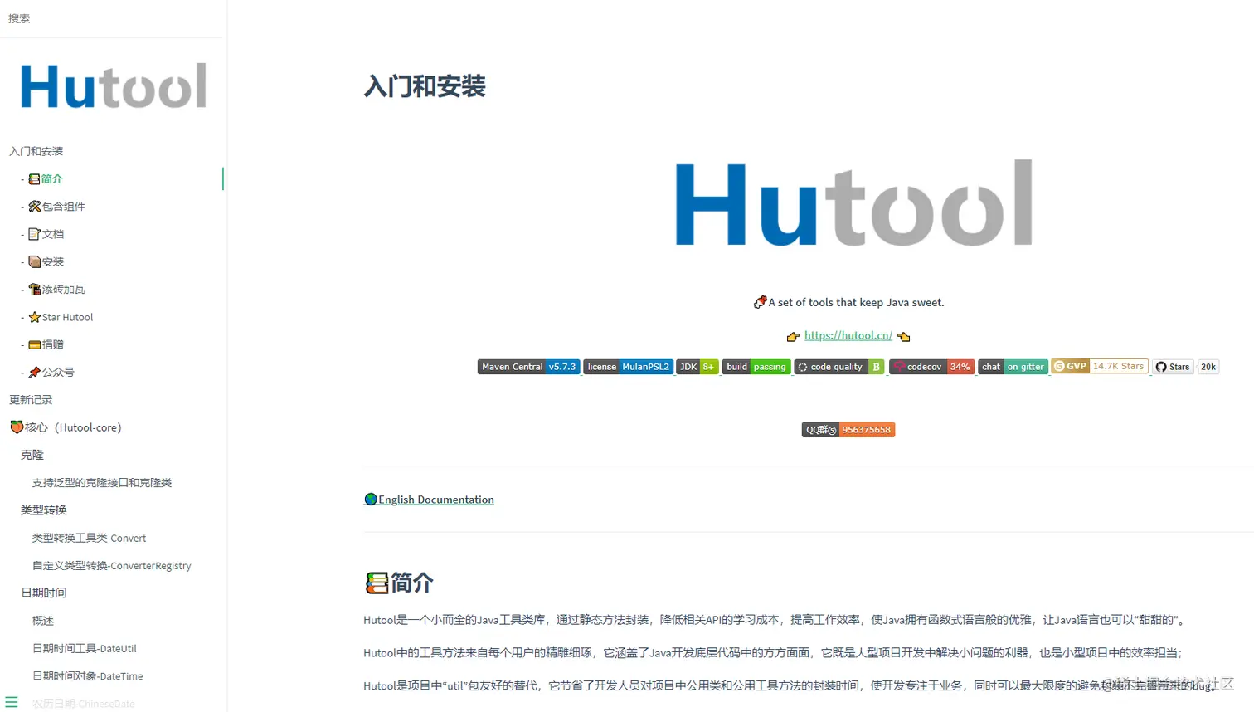
Task: Open 自定义类型转换-ConverterRegistry page
Action: 111,566
